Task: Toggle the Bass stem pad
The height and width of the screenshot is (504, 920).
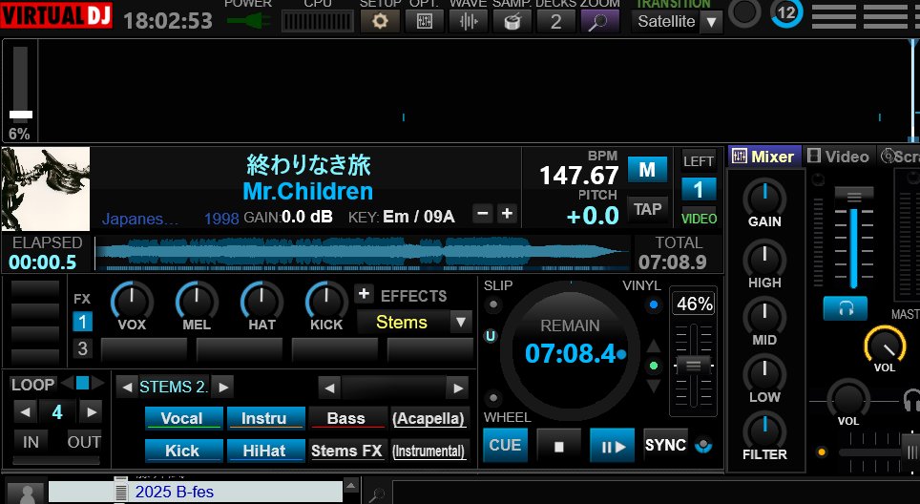Action: tap(347, 418)
